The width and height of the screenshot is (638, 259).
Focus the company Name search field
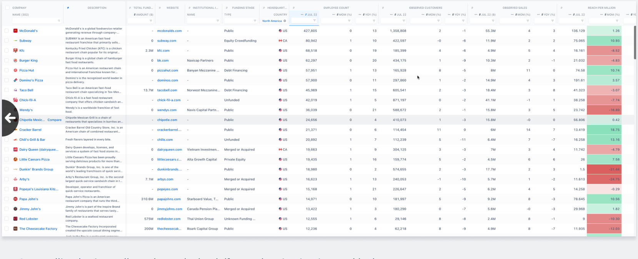click(37, 21)
